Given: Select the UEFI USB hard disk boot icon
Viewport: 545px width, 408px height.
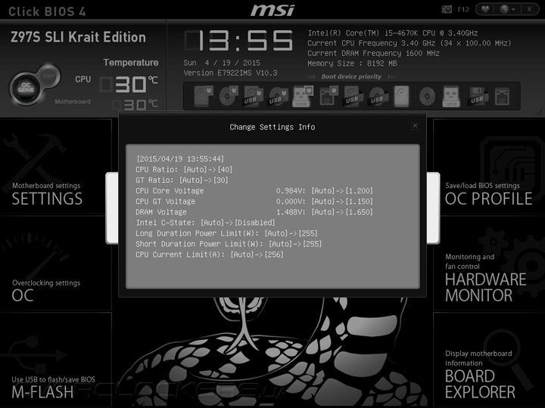Looking at the screenshot, I should pyautogui.click(x=253, y=96).
